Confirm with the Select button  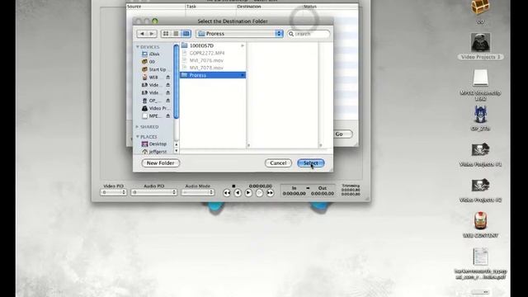tap(311, 163)
